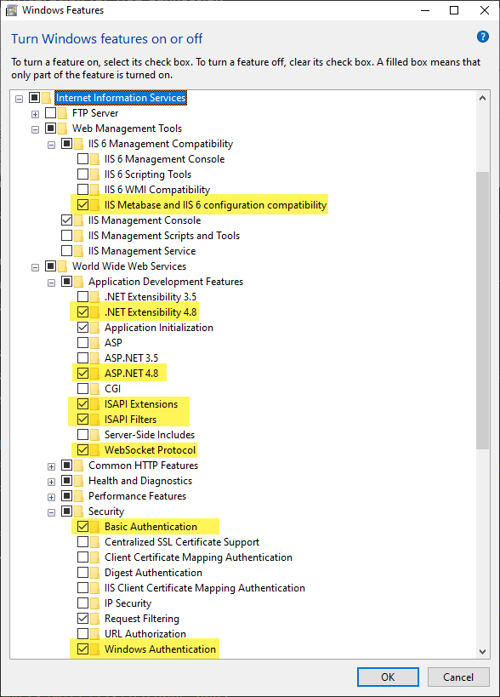Screen dimensions: 500x697
Task: Click the folder icon beside Request Filtering
Action: click(x=94, y=619)
